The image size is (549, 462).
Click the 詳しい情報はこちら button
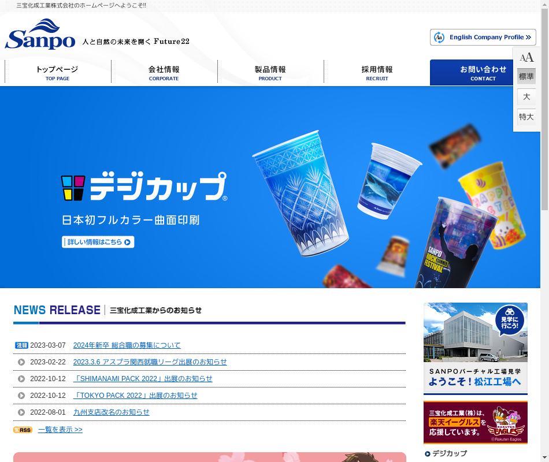pos(98,242)
